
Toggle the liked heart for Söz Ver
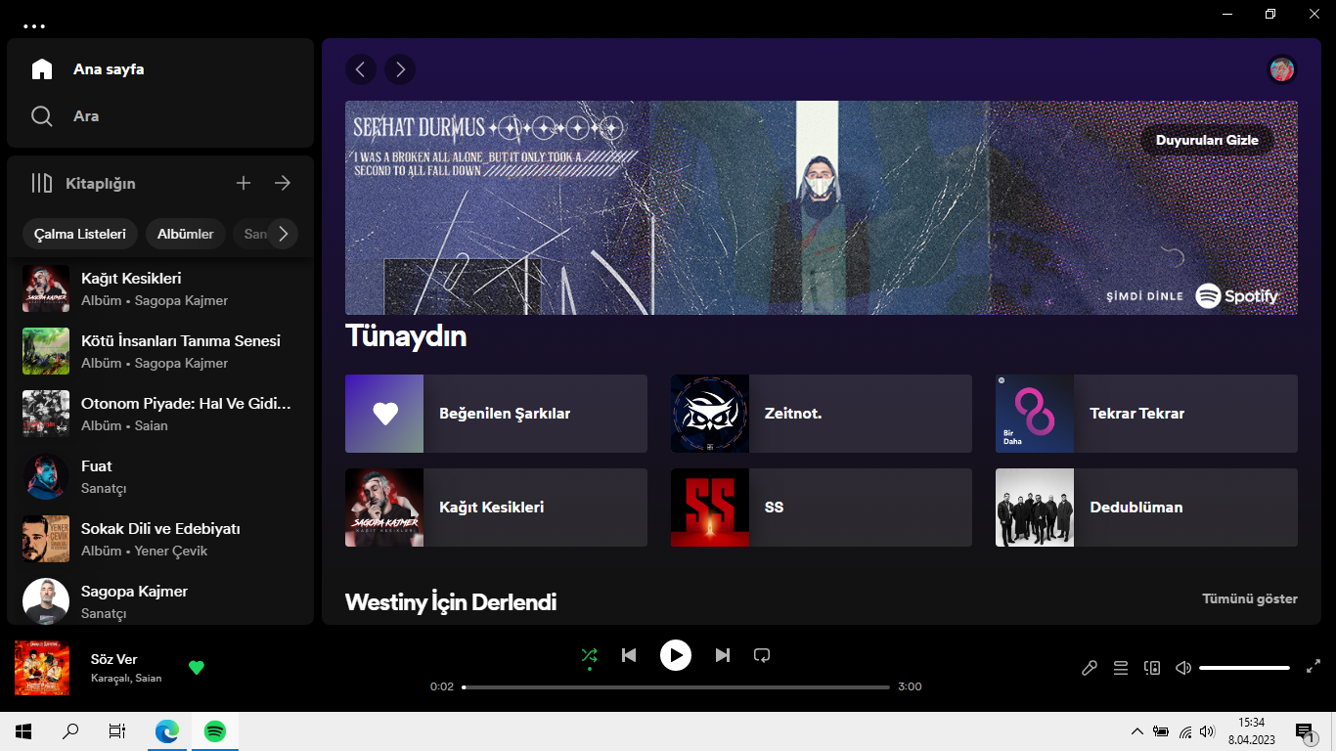click(197, 668)
